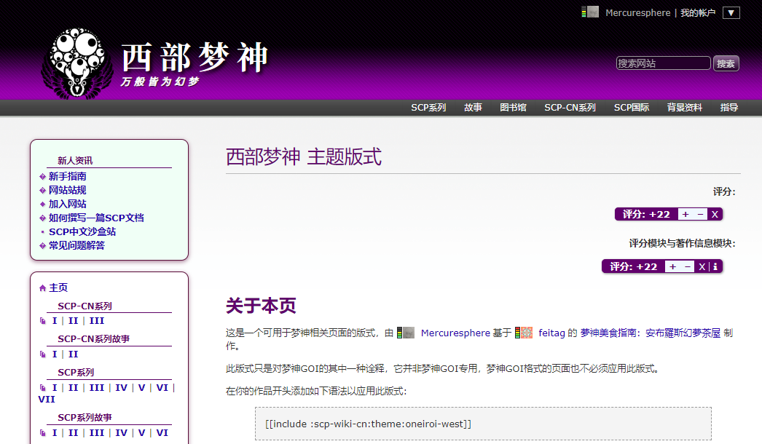Open the 图书馆 navigation menu

point(513,108)
